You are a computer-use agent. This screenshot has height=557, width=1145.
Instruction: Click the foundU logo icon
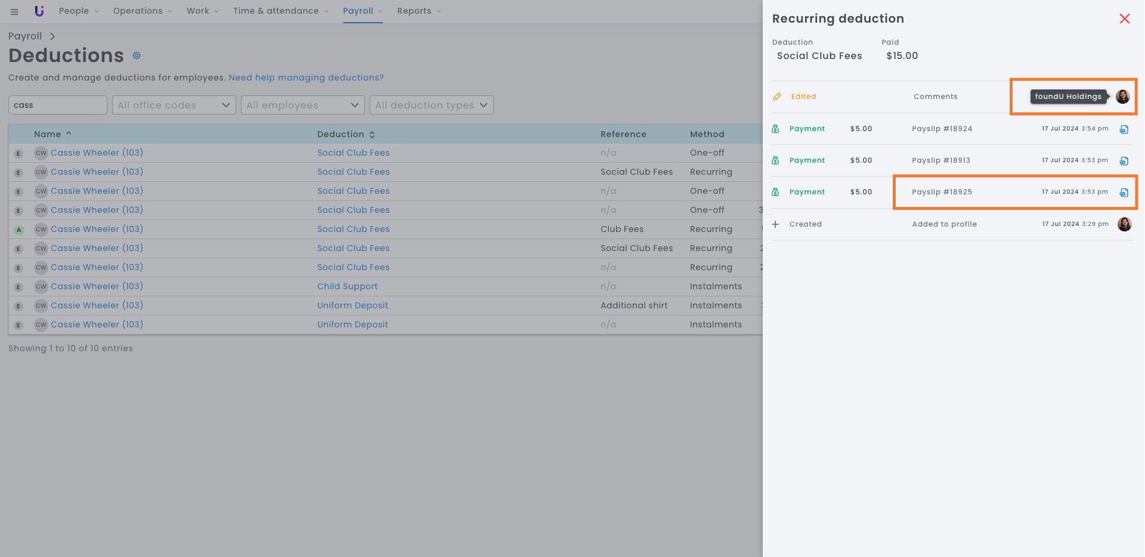[39, 11]
